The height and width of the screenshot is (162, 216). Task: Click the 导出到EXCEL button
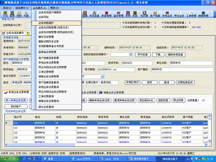pos(146,100)
